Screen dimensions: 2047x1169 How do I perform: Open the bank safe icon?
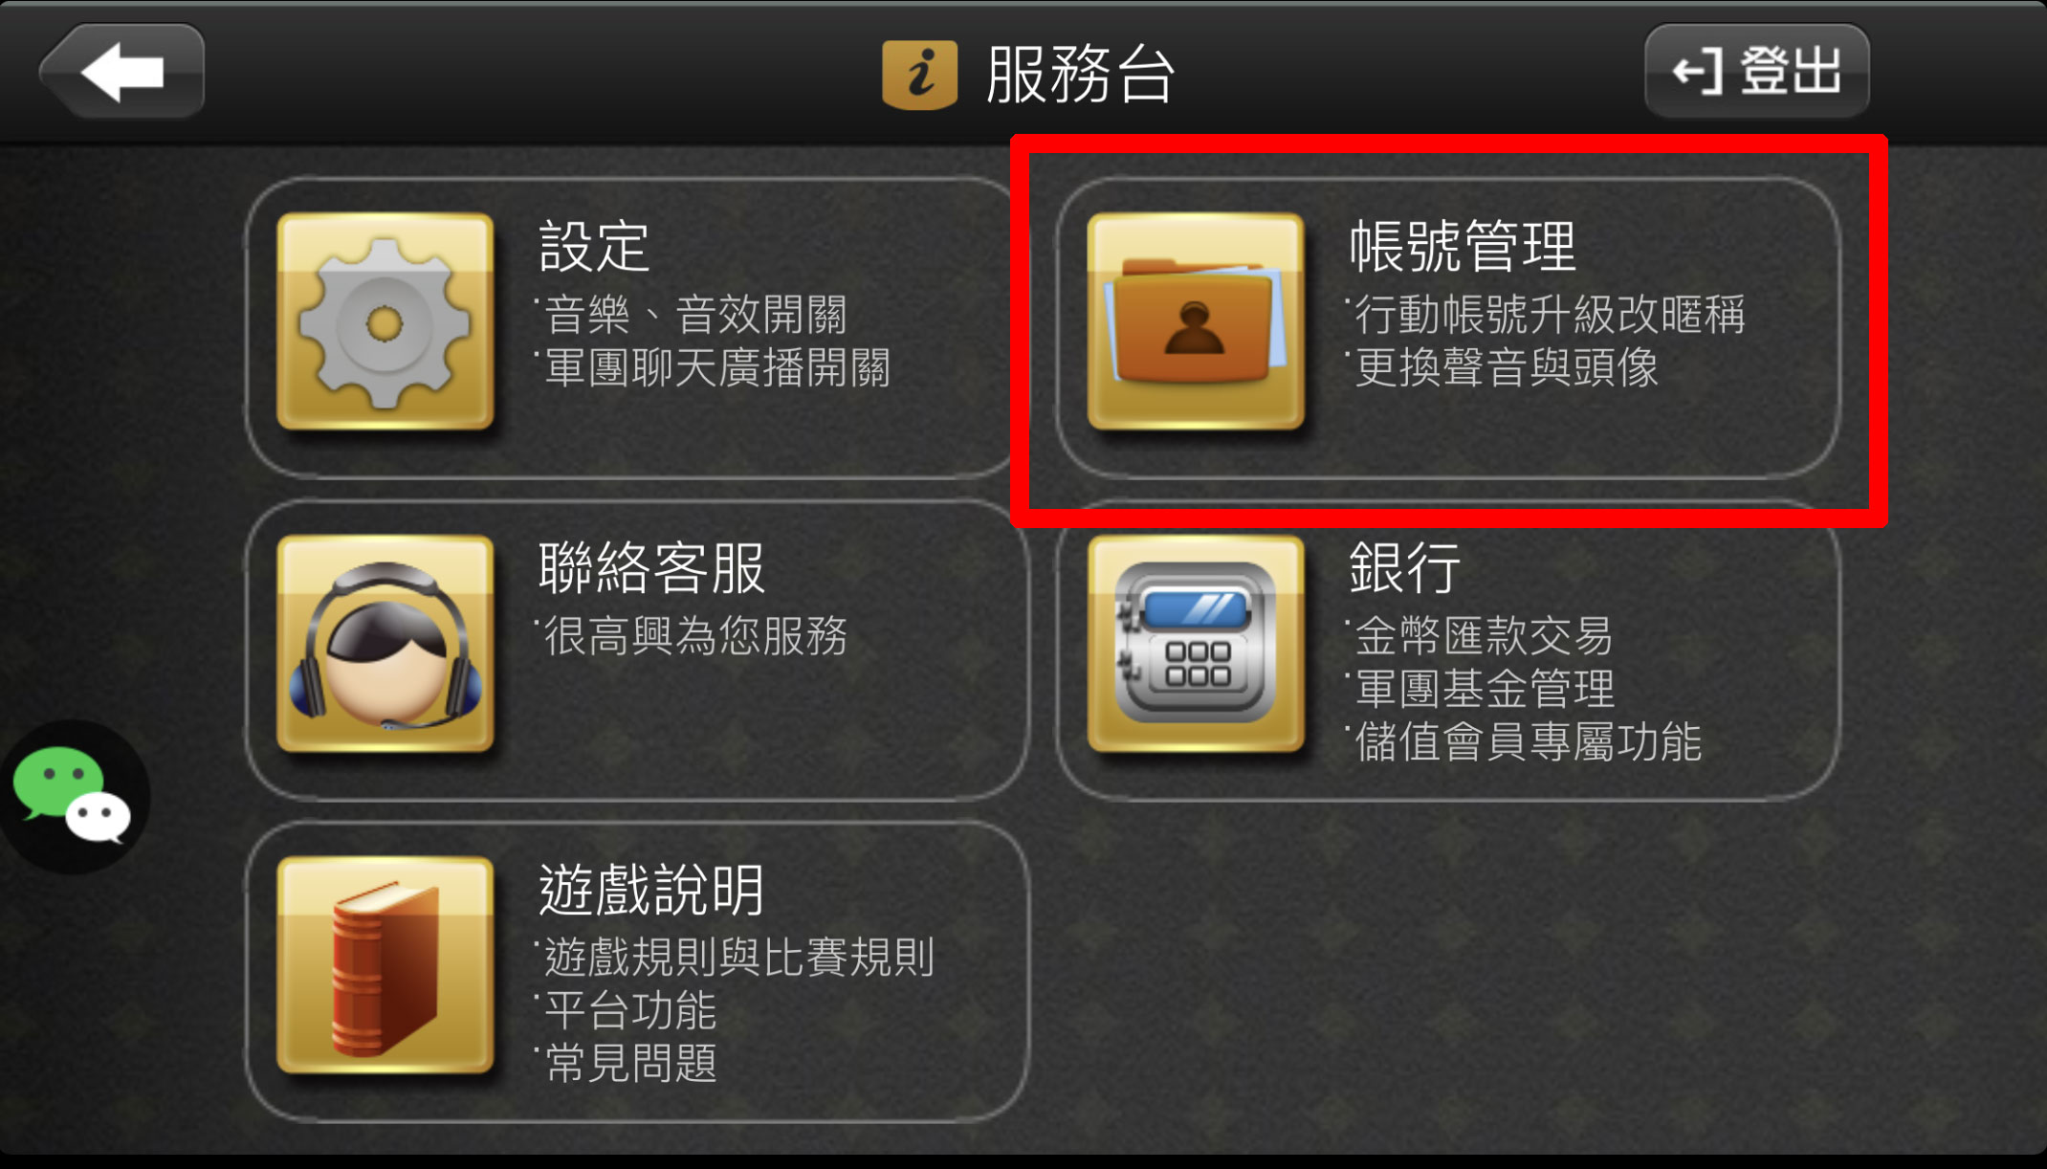tap(1196, 644)
